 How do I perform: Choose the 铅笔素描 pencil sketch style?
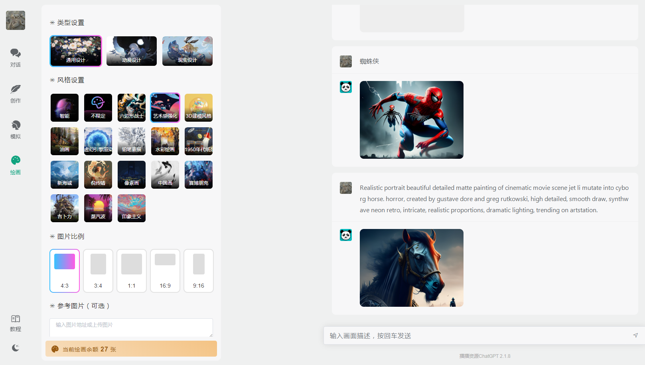click(x=132, y=141)
